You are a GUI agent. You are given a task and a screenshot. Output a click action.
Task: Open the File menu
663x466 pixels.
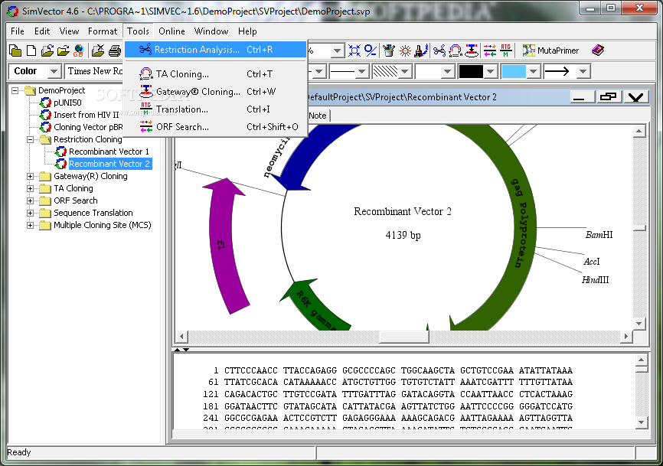pyautogui.click(x=18, y=31)
